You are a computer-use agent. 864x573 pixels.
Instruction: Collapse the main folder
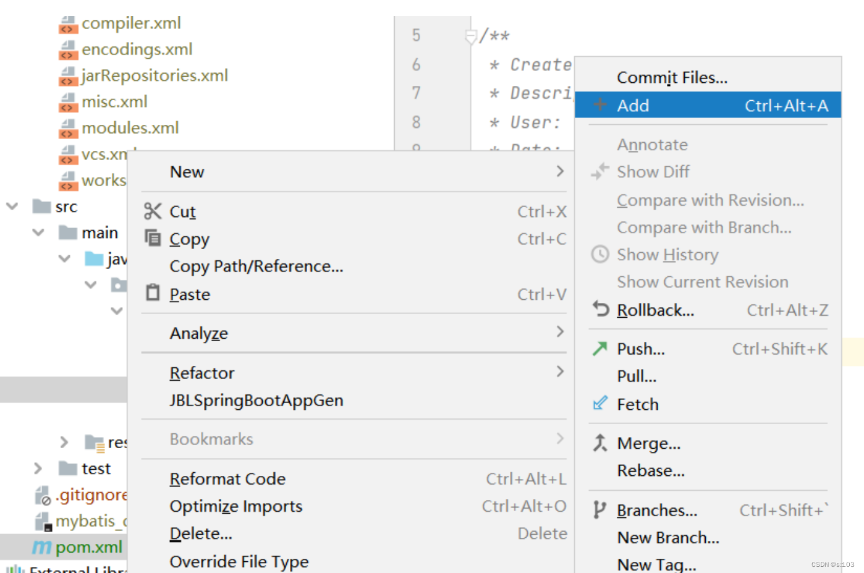pyautogui.click(x=38, y=232)
